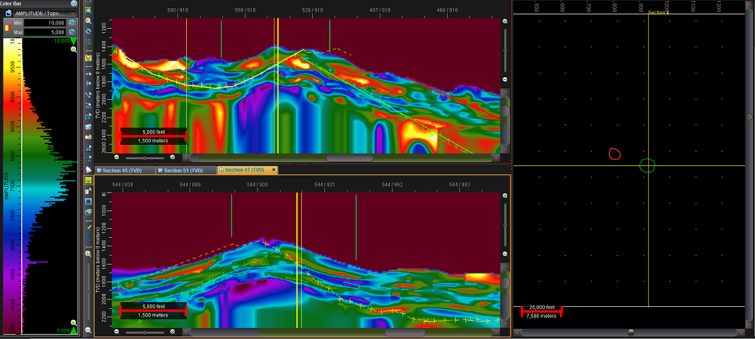
Task: Click vertical zoom slider beside Section 47
Action: (x=505, y=226)
